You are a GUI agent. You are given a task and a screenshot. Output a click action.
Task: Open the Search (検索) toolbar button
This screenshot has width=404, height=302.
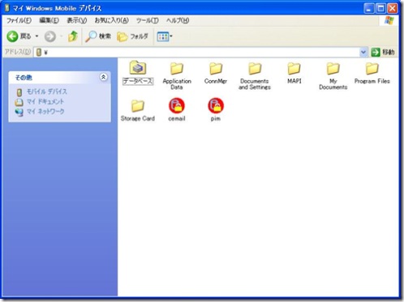pyautogui.click(x=98, y=36)
